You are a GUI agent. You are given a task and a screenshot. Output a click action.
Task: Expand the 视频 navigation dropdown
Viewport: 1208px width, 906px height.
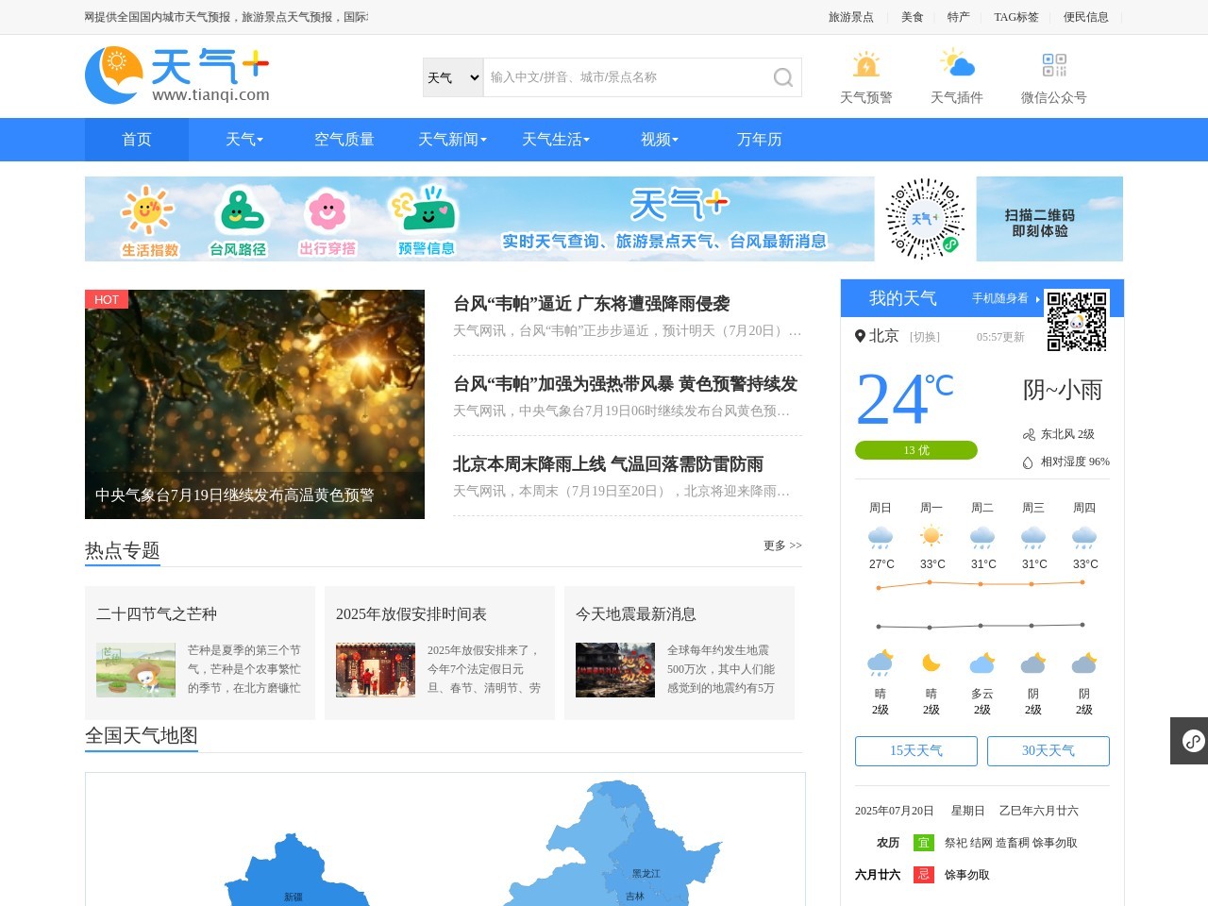click(x=658, y=140)
